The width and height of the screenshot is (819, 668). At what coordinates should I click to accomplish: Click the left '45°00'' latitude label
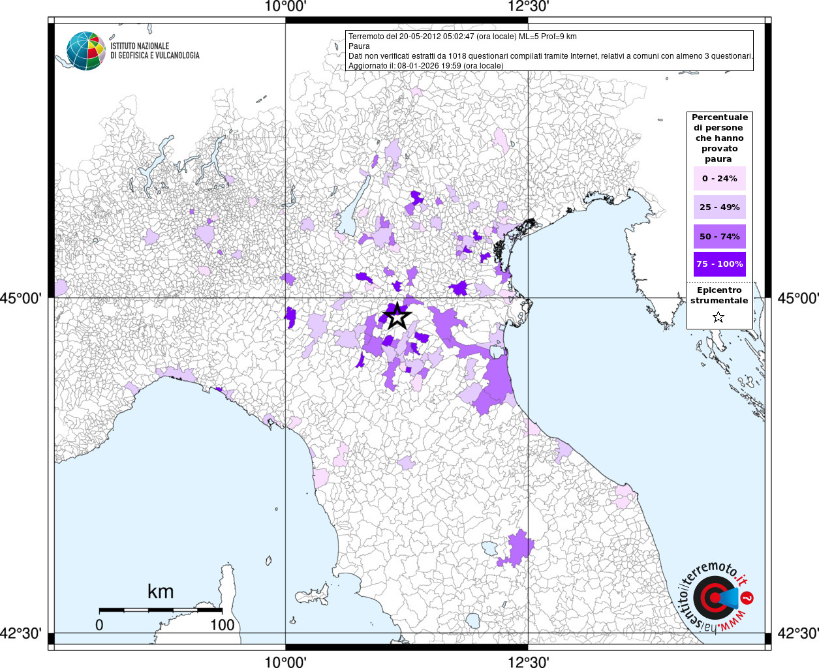(21, 298)
